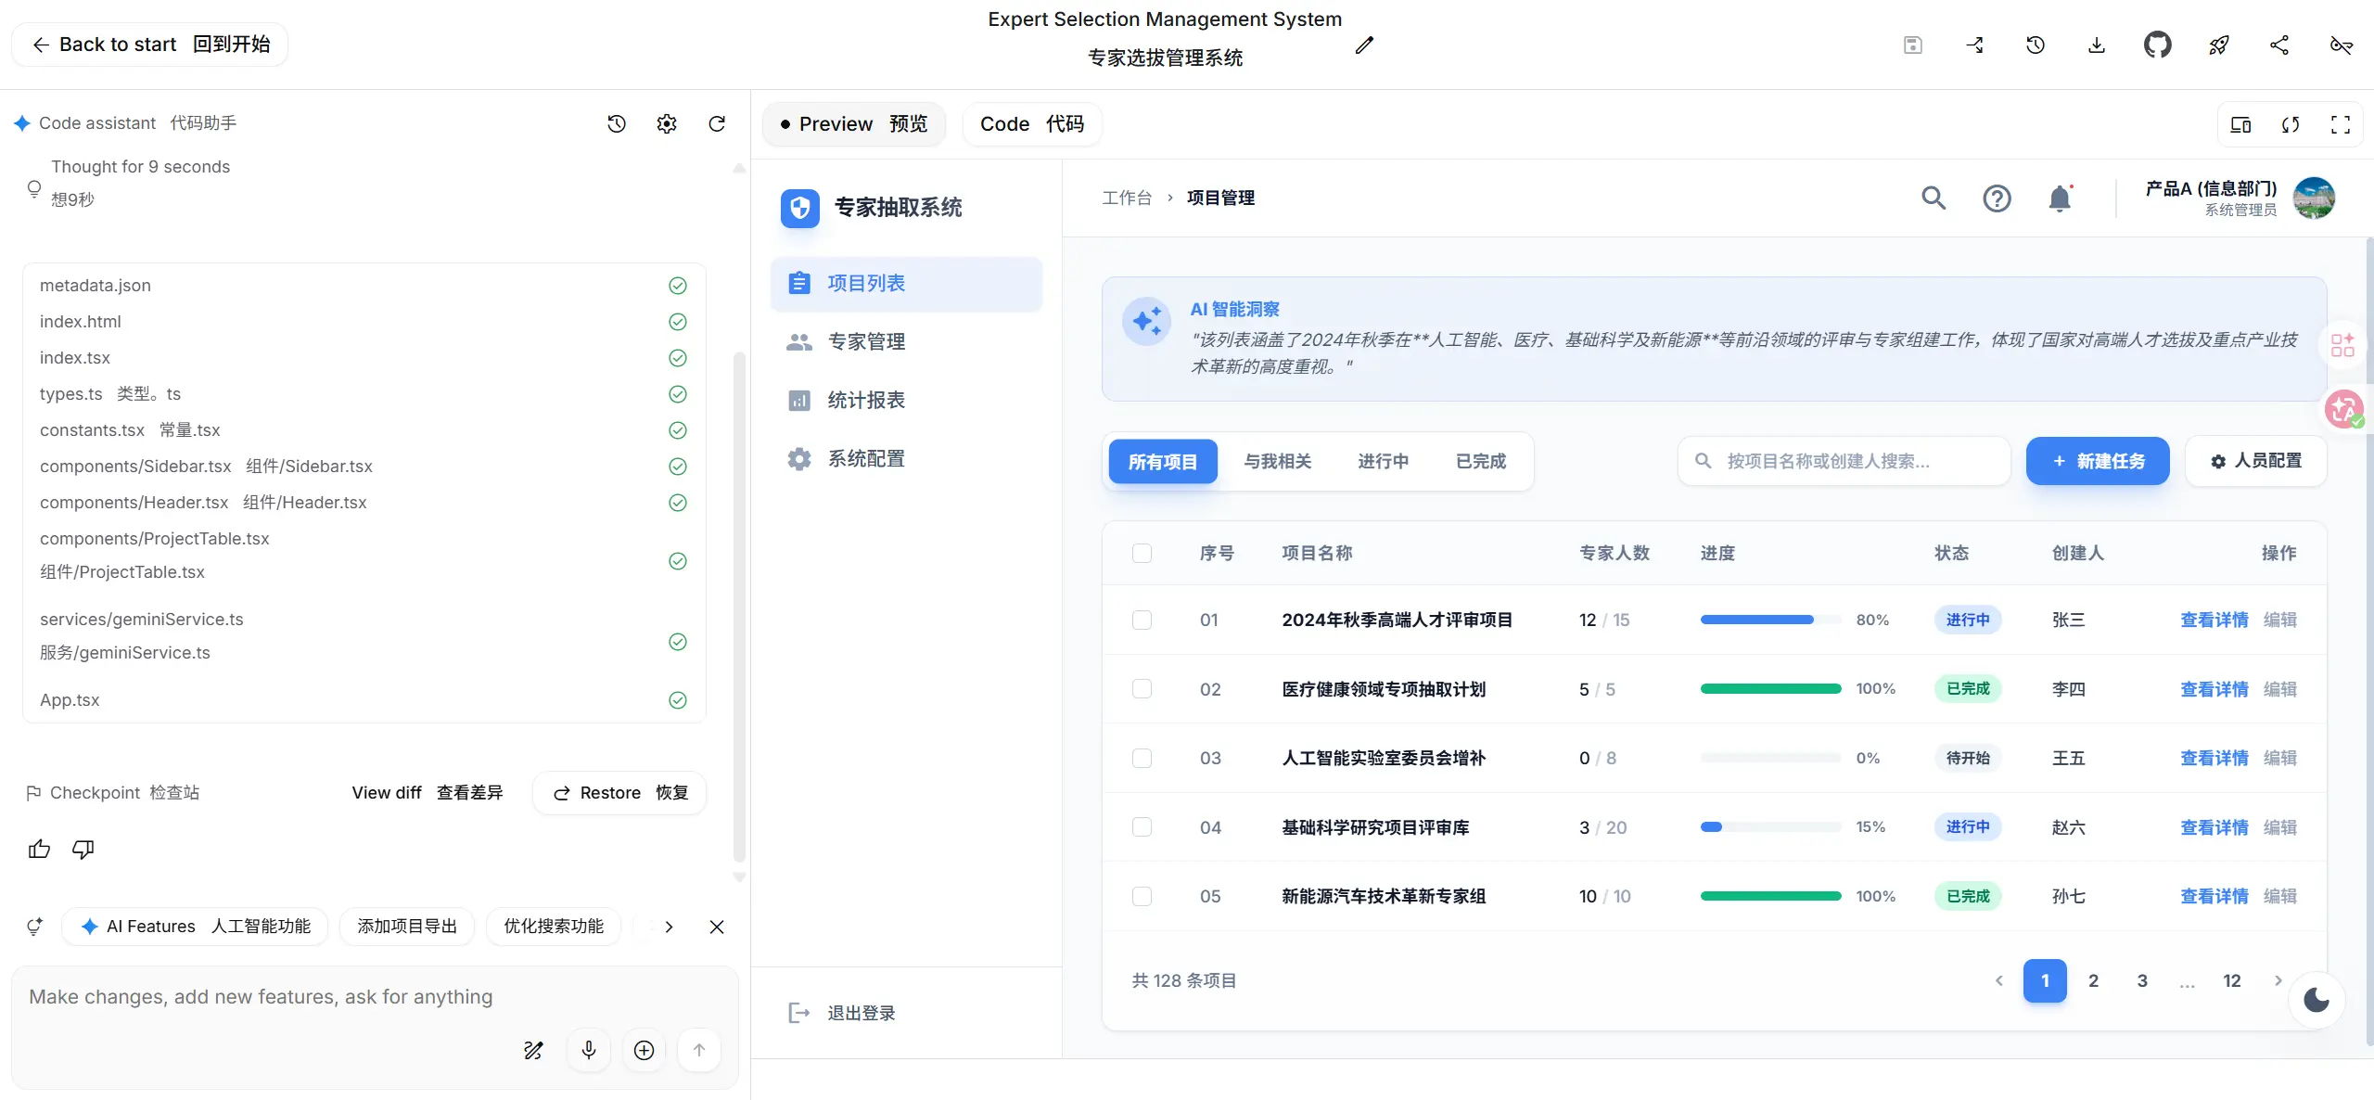2374x1100 pixels.
Task: Expand the Thought for 9 seconds section
Action: tap(140, 167)
